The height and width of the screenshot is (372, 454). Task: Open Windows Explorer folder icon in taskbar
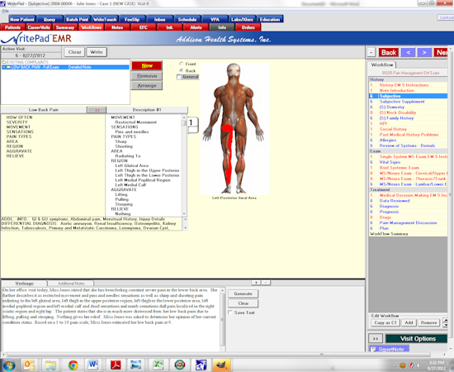tap(50, 365)
